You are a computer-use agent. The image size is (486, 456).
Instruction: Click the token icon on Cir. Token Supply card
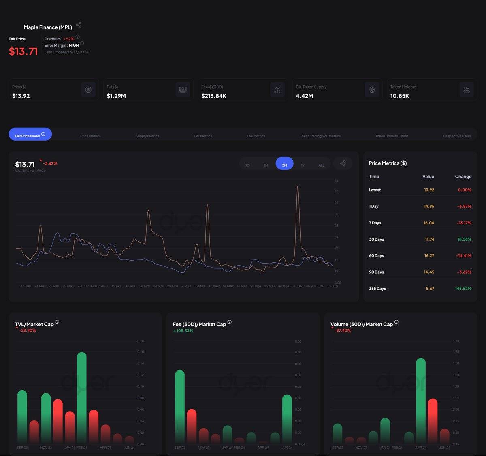[372, 90]
